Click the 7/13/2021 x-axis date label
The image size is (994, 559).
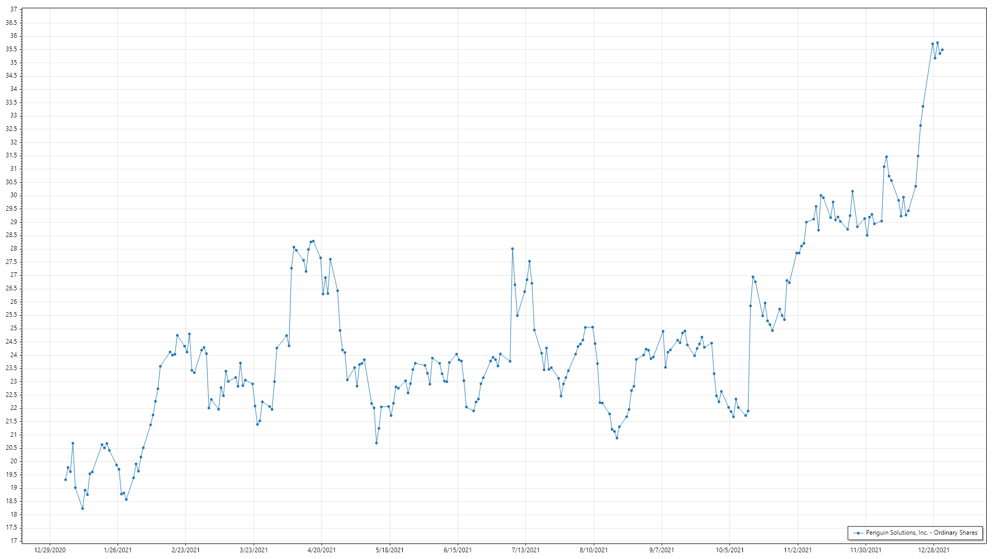(525, 550)
